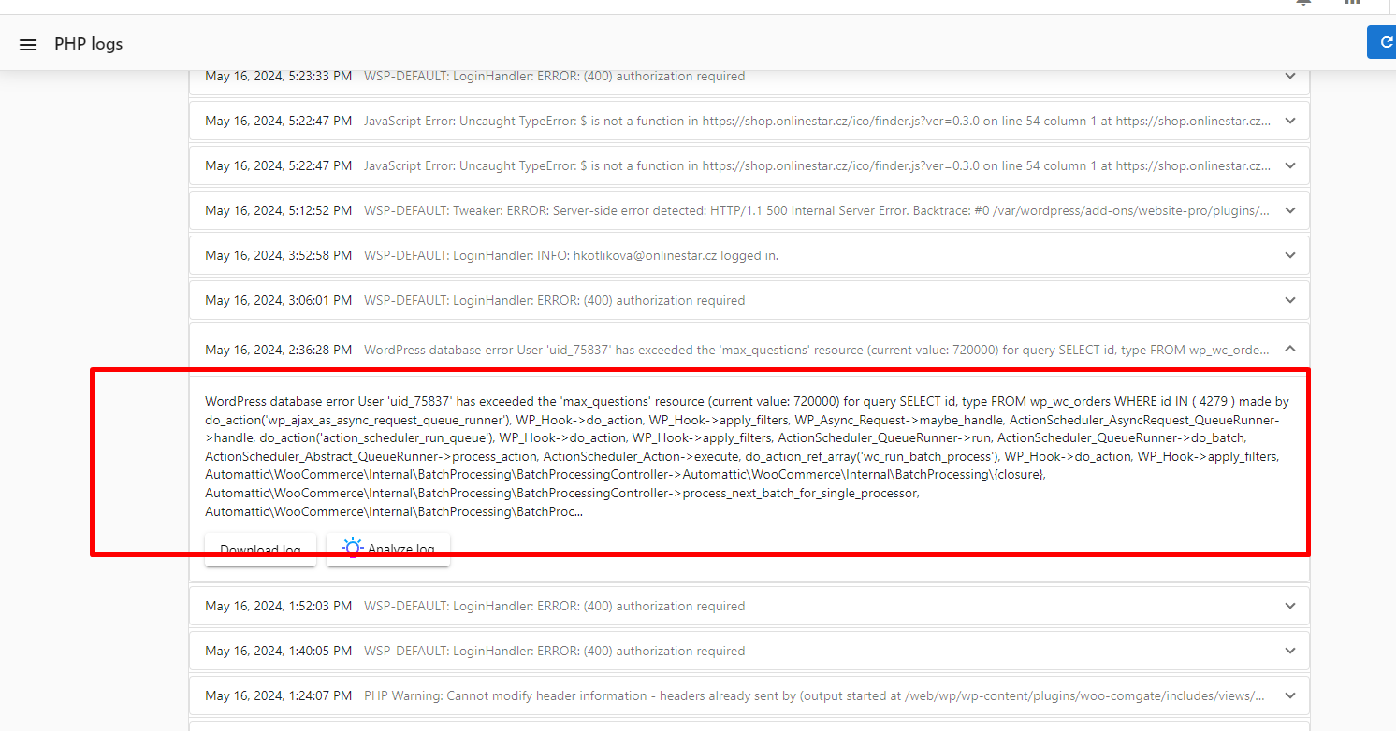Viewport: 1396px width, 731px height.
Task: Open the 'Cannot modify header information' warning row
Action: pyautogui.click(x=814, y=695)
